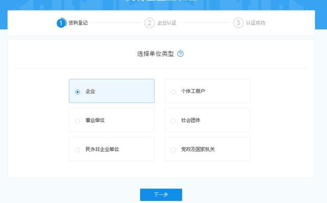The width and height of the screenshot is (327, 203).
Task: Choose the 社会团体 radio option
Action: [173, 121]
